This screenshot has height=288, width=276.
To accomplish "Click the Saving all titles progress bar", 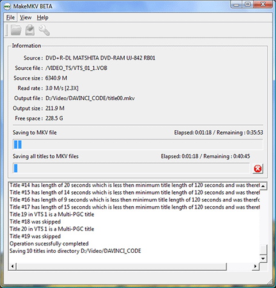I will [x=131, y=168].
